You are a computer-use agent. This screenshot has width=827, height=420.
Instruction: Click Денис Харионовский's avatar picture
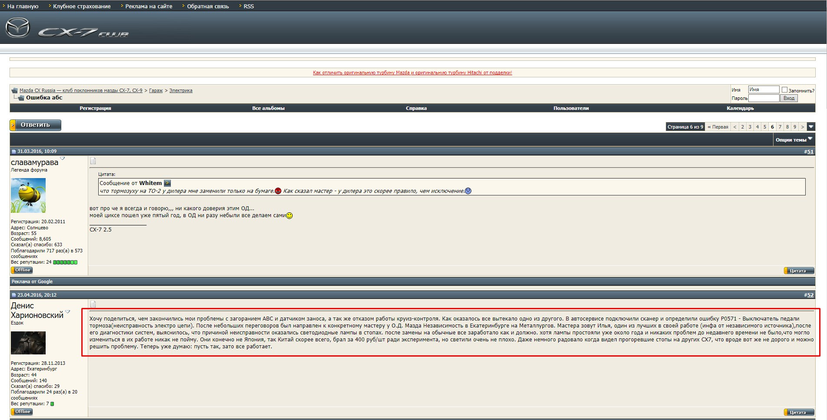point(28,343)
